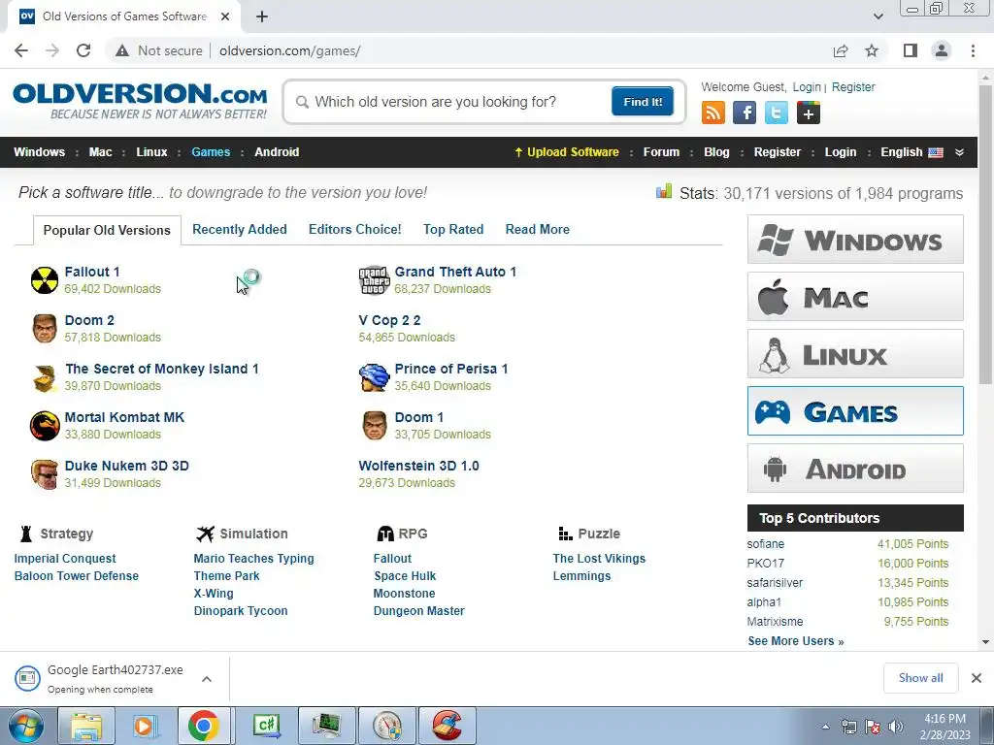Open the Chrome profile avatar icon
The height and width of the screenshot is (745, 994).
(942, 50)
